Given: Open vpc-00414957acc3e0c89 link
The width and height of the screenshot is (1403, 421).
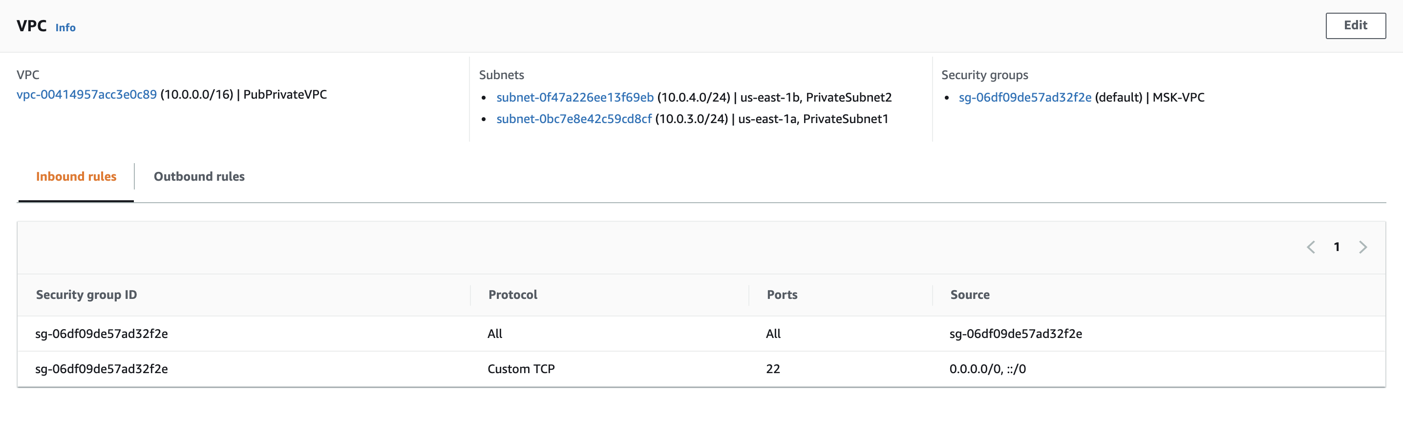Looking at the screenshot, I should click(x=86, y=95).
